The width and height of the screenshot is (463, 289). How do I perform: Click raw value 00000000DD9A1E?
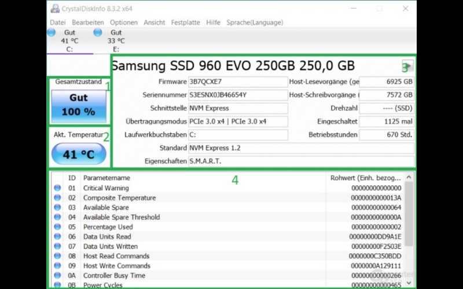click(x=375, y=236)
